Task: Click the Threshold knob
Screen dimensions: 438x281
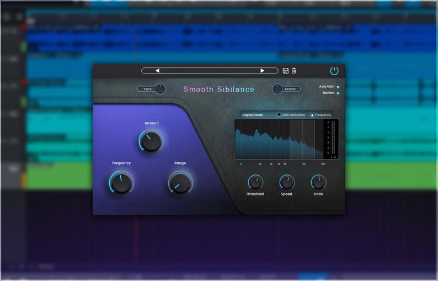Action: click(255, 182)
